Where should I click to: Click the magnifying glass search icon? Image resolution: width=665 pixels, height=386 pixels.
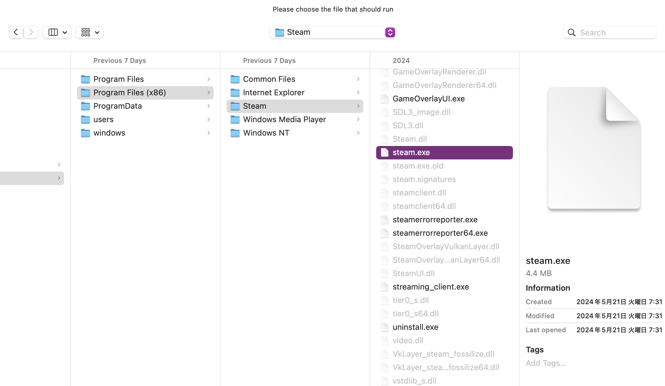pos(572,33)
